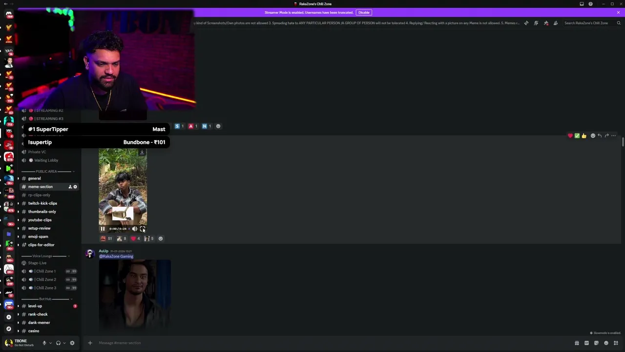Edit meme-section channel settings gear
This screenshot has height=352, width=625.
pos(75,187)
